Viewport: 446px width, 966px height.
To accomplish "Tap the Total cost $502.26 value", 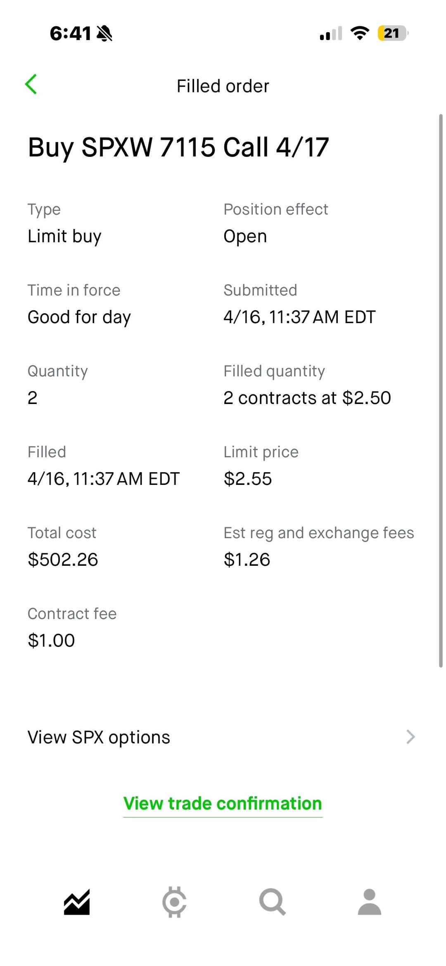I will click(x=63, y=560).
